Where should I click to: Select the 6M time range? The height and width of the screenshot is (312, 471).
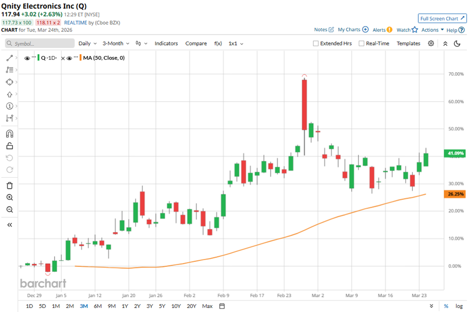point(98,306)
